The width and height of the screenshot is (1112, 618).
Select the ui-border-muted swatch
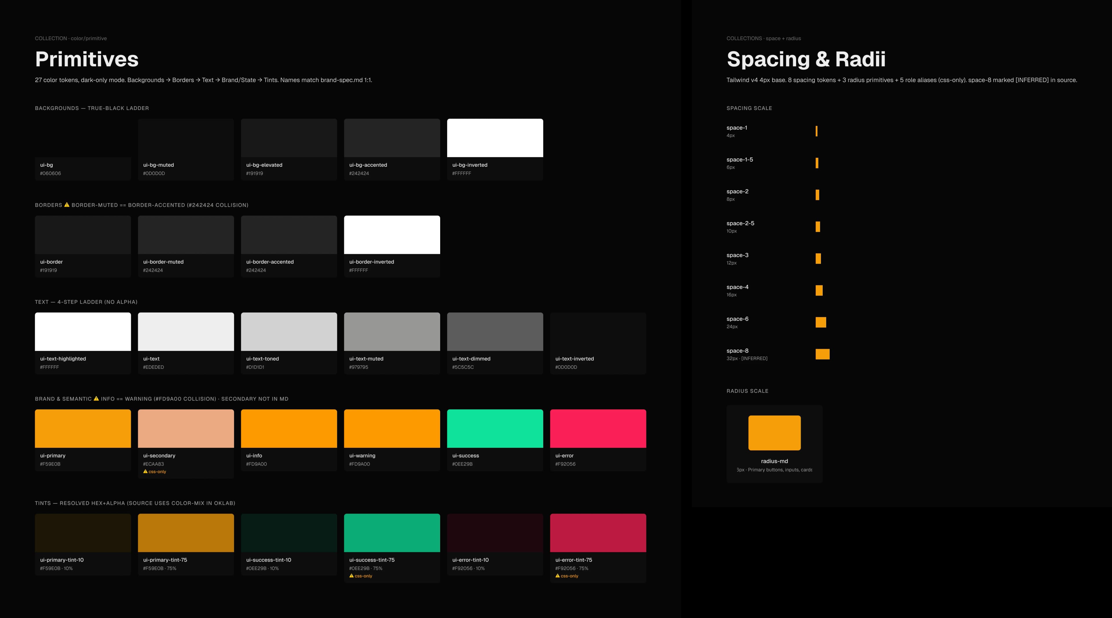(x=186, y=235)
